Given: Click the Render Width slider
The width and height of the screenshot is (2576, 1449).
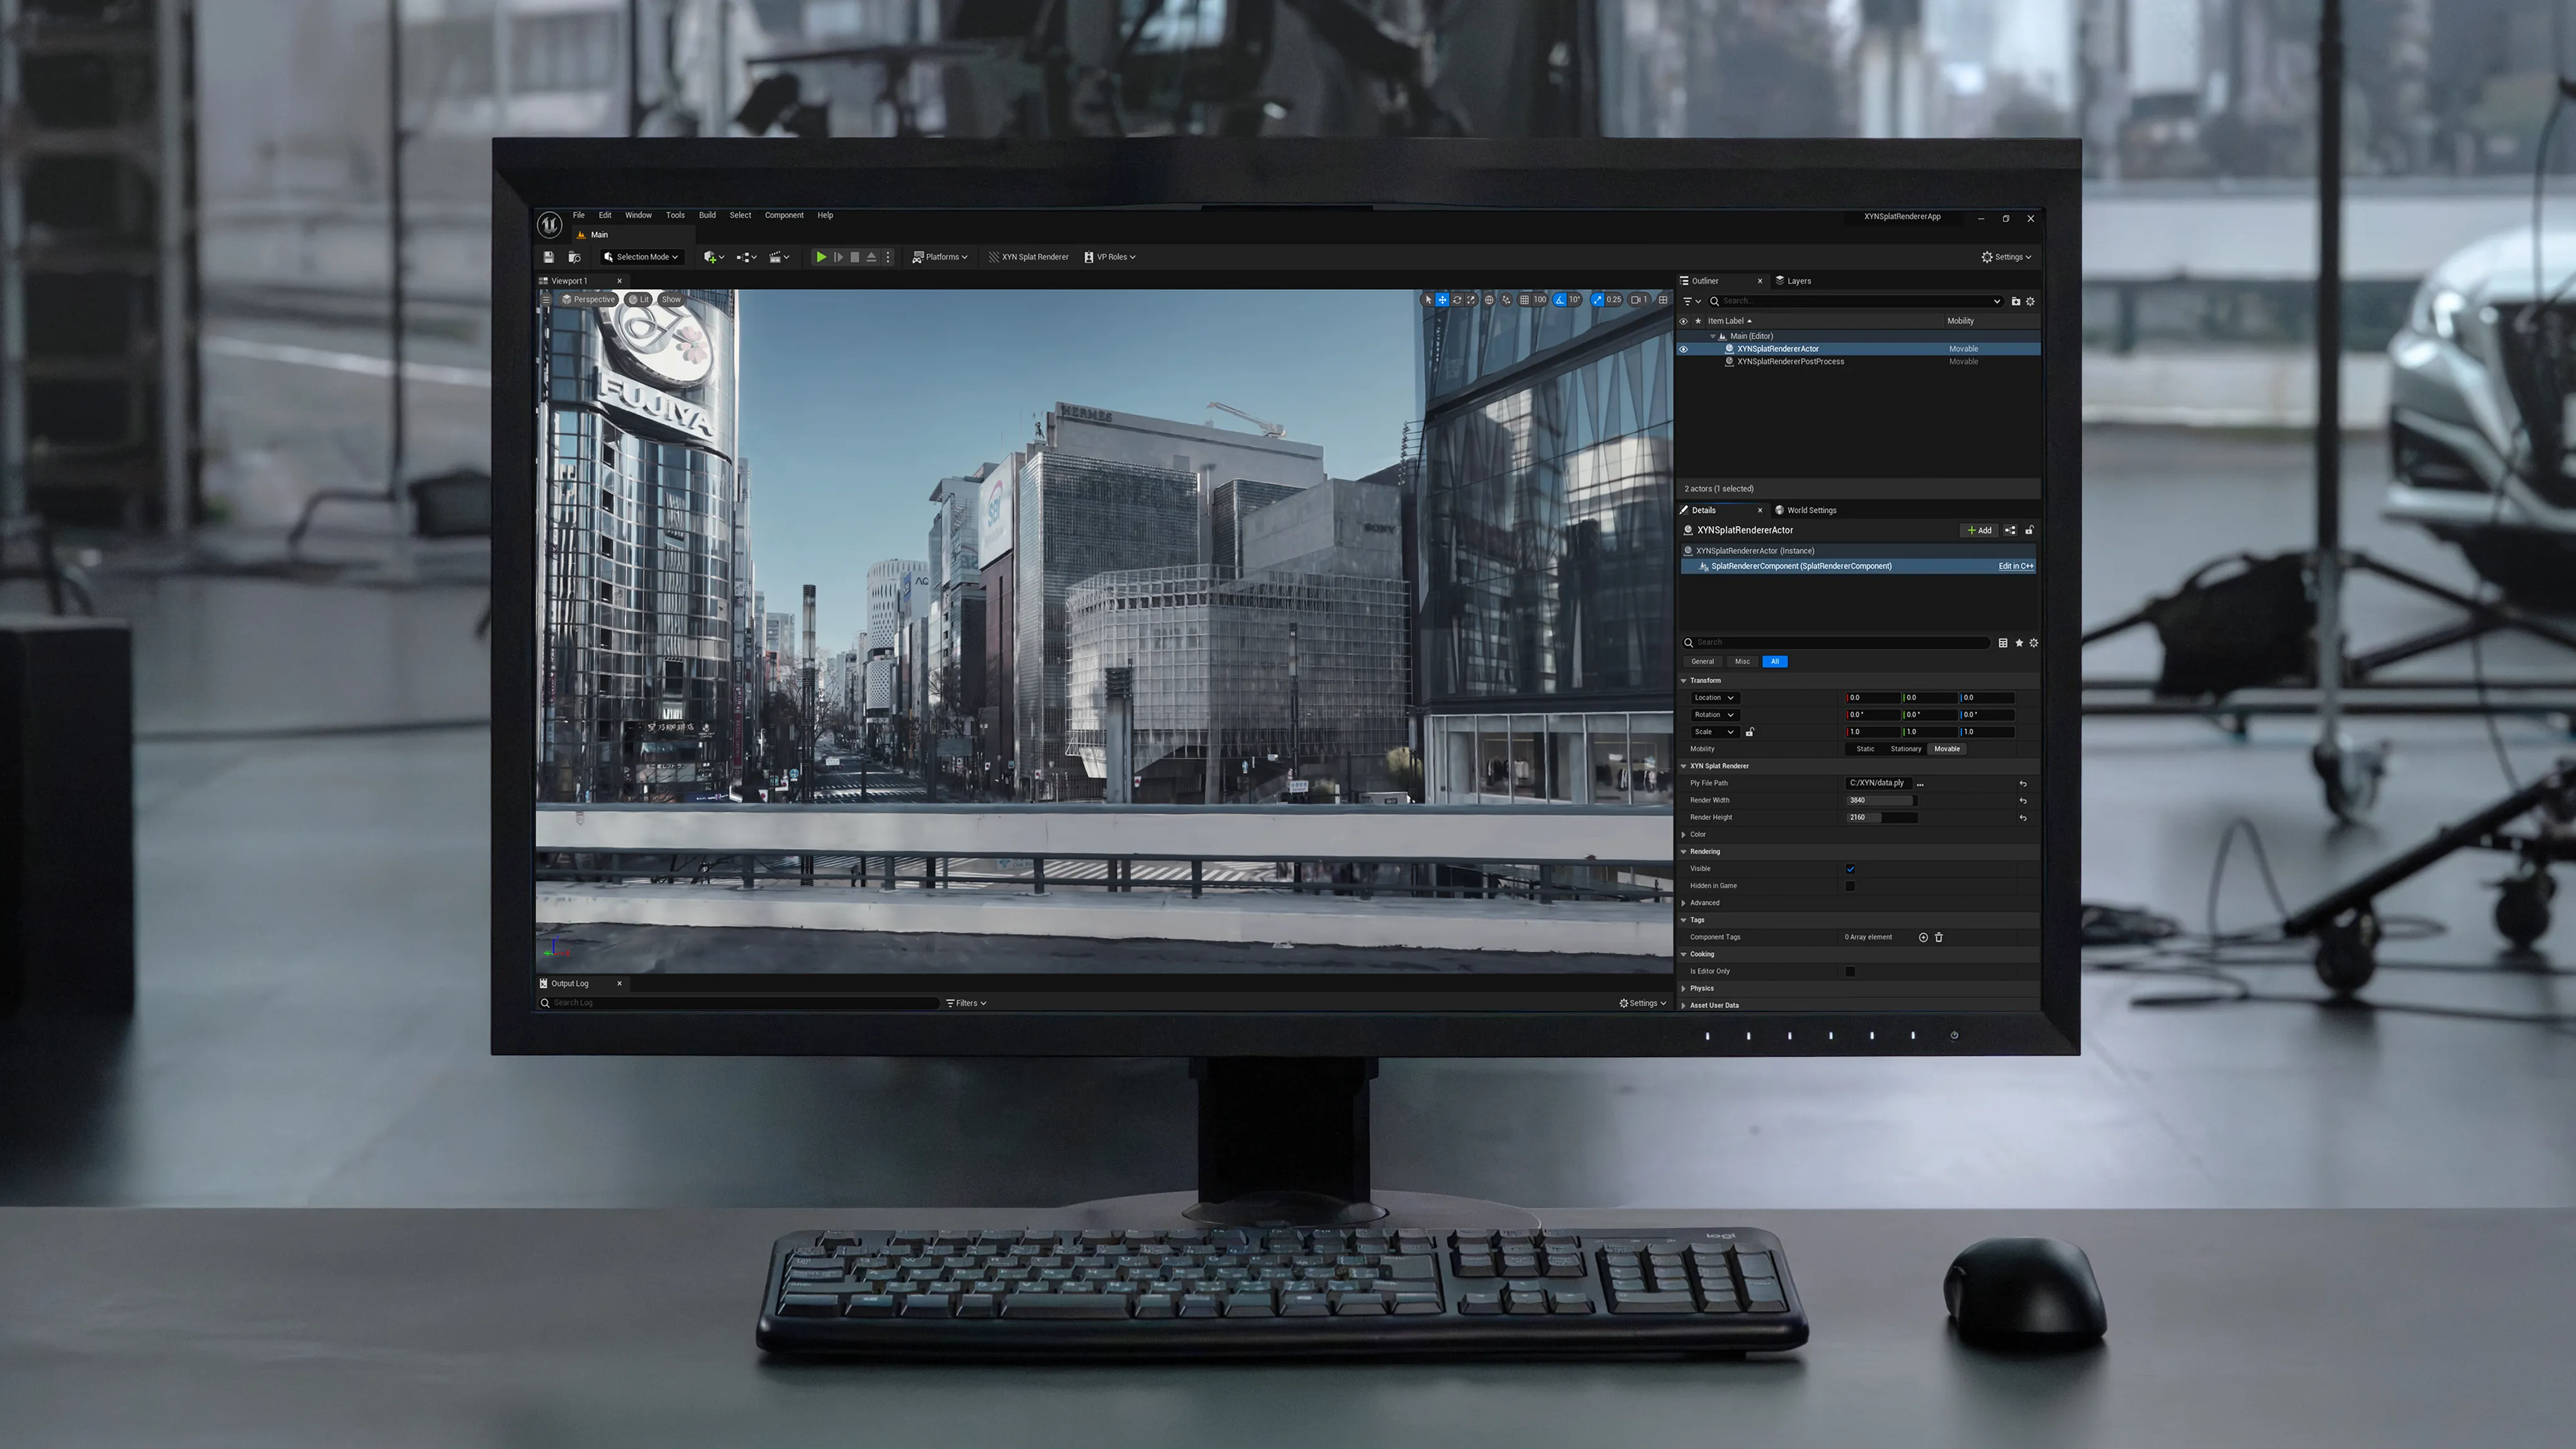Looking at the screenshot, I should click(1881, 801).
